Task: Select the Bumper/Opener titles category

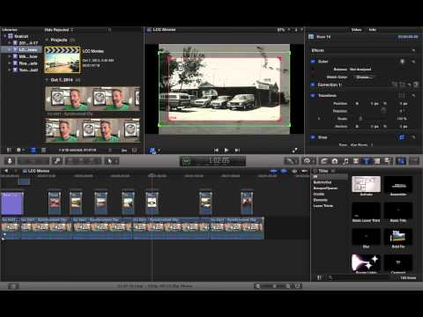Action: click(325, 188)
